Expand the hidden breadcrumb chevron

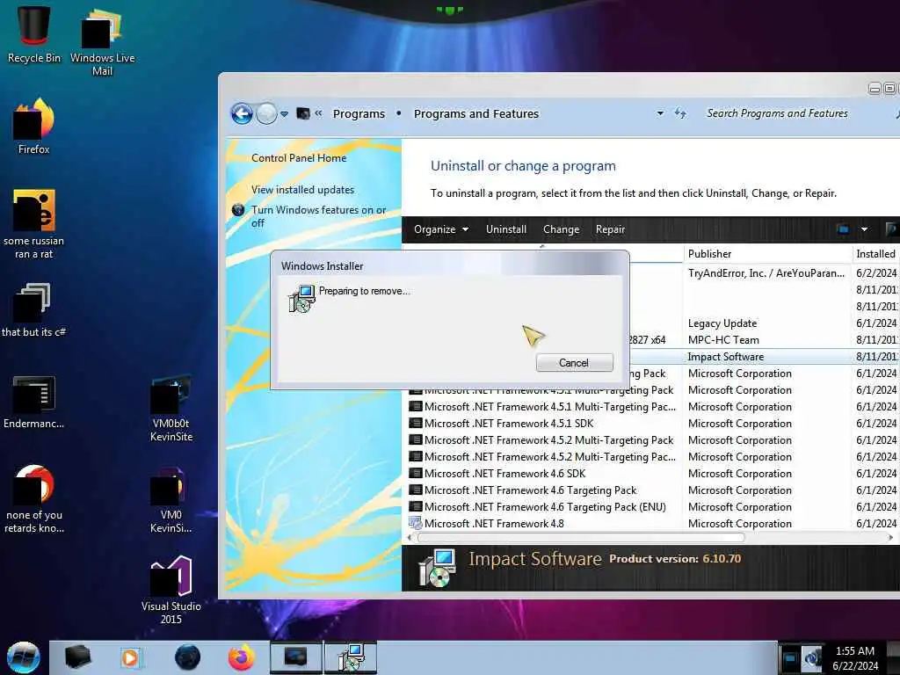pos(318,113)
